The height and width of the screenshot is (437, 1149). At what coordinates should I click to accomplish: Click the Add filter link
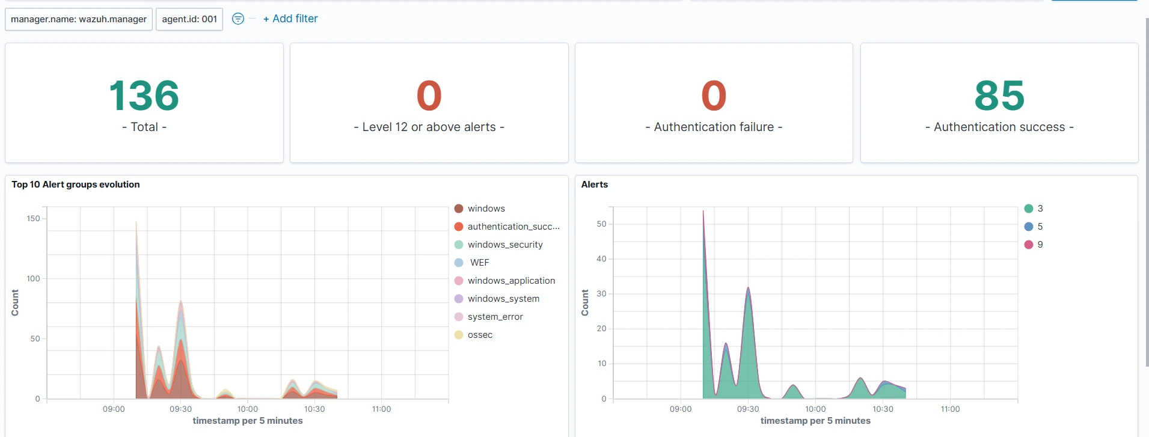pyautogui.click(x=290, y=19)
